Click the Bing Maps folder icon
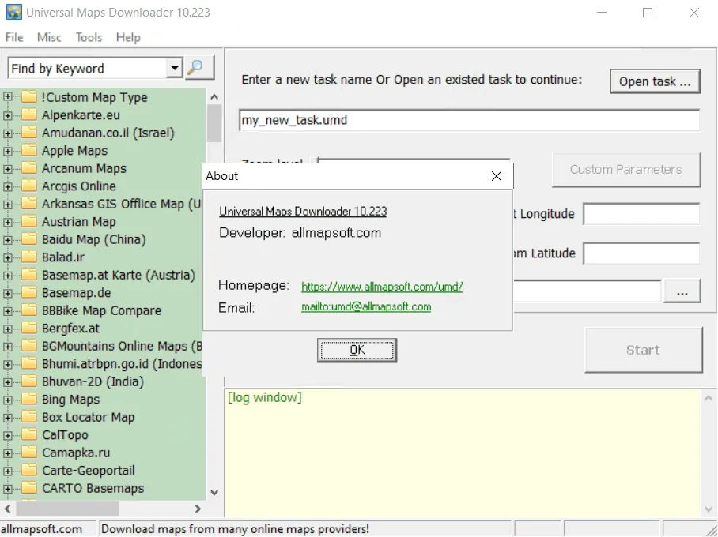The image size is (718, 537). [28, 399]
